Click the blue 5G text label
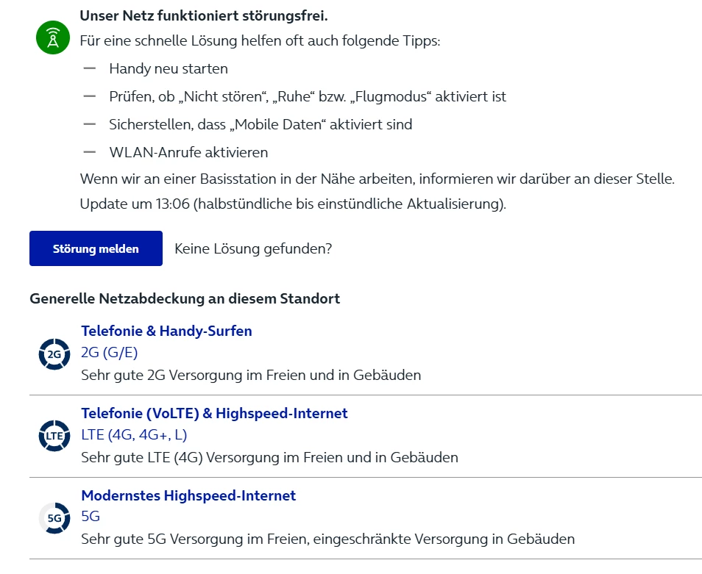This screenshot has height=574, width=702. [91, 517]
